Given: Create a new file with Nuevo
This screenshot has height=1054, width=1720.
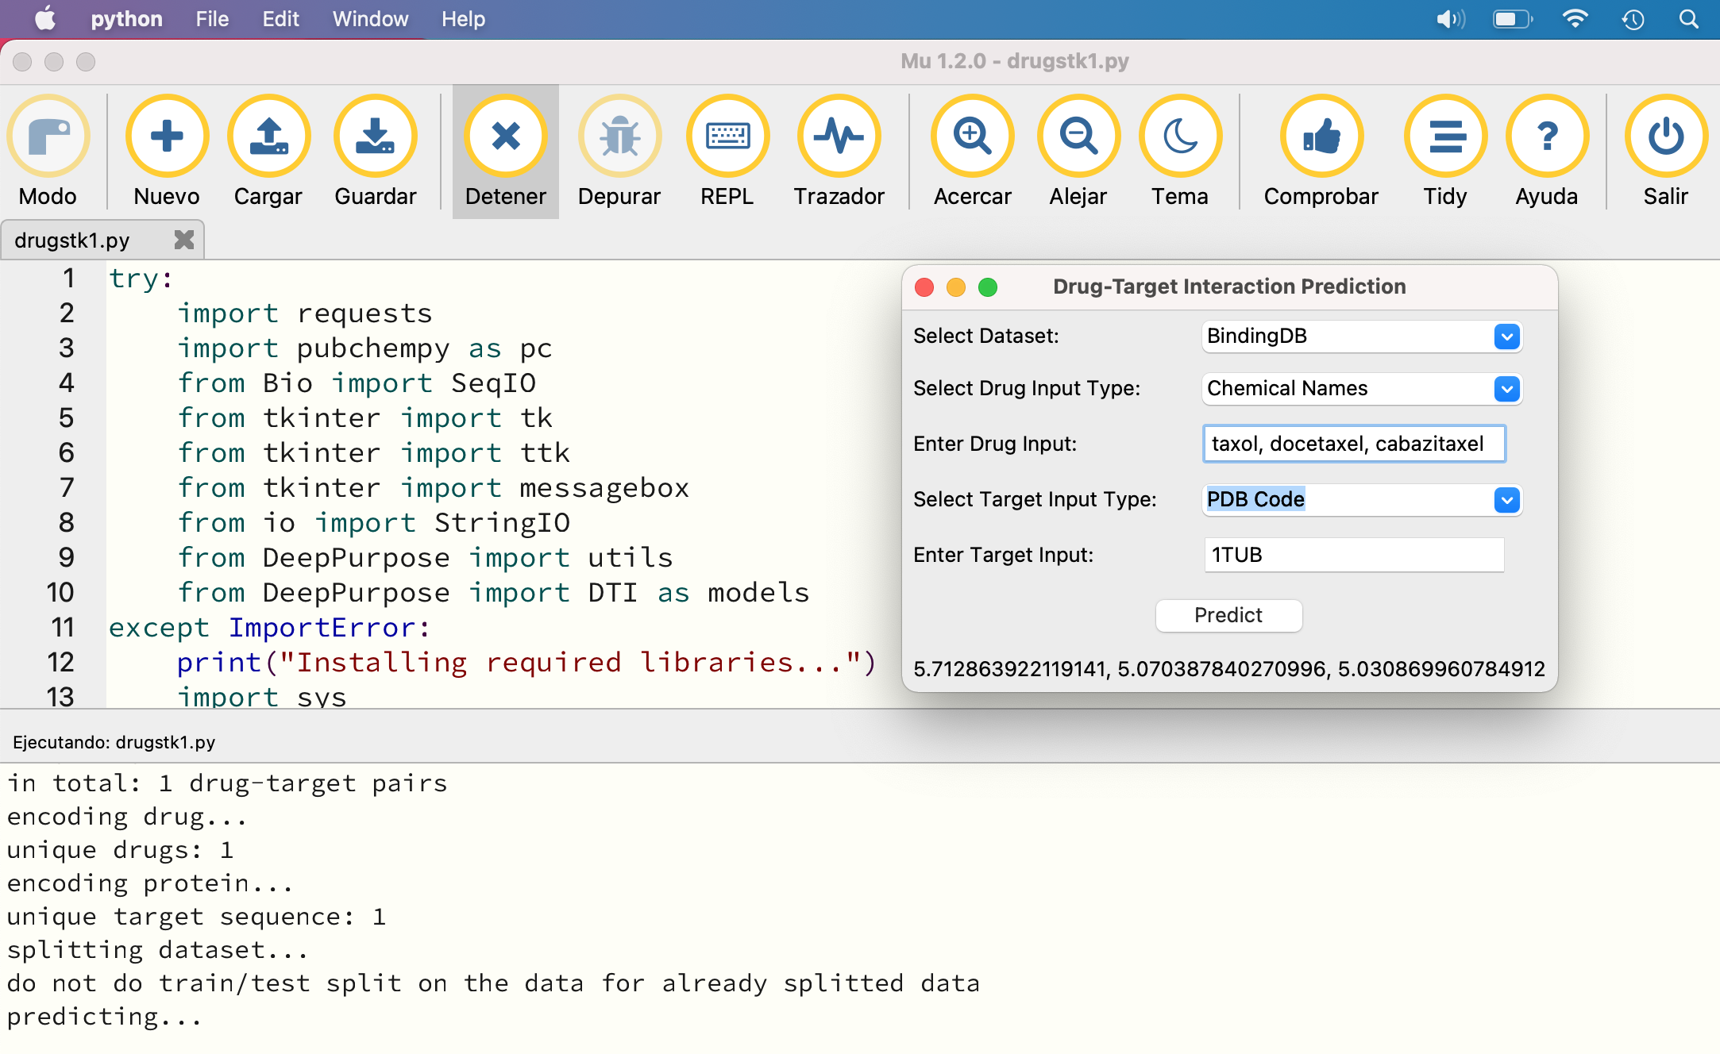Looking at the screenshot, I should [167, 137].
